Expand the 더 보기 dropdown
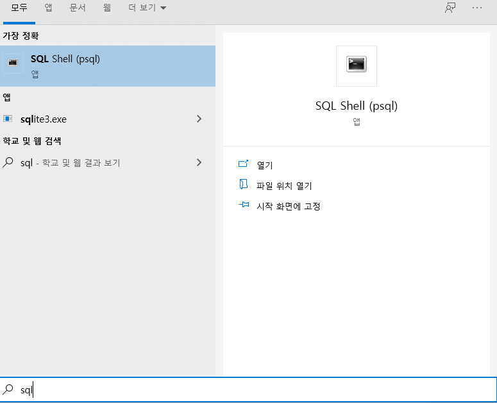497x403 pixels. point(147,8)
